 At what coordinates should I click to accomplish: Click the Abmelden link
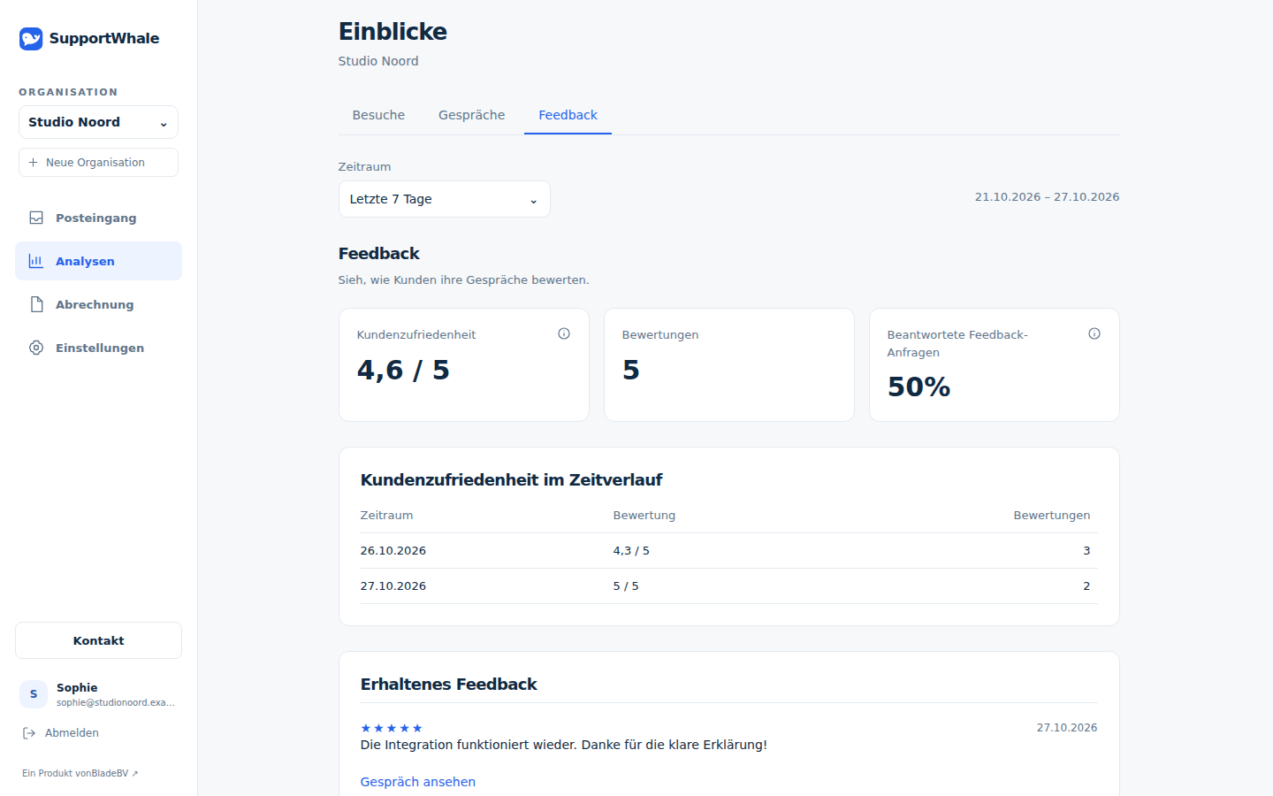click(x=60, y=733)
